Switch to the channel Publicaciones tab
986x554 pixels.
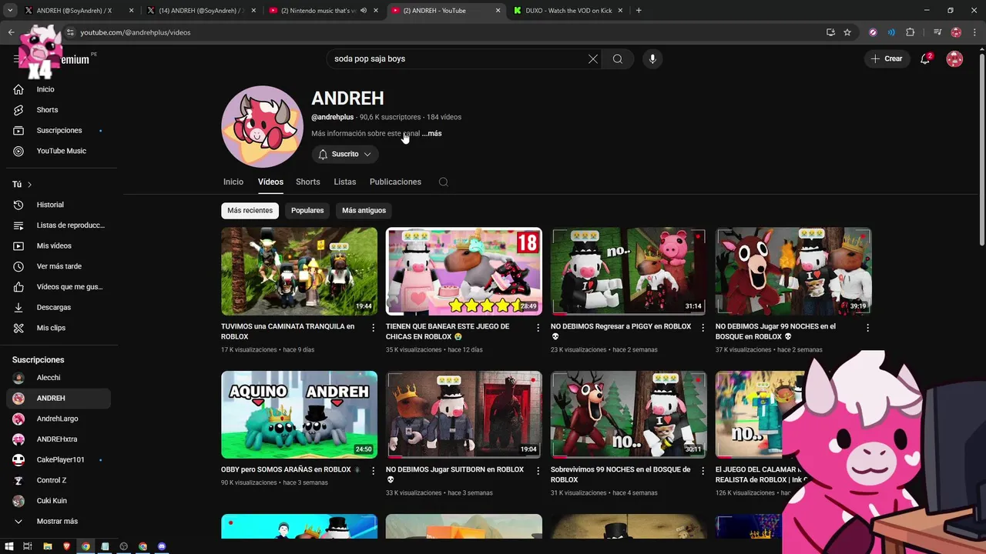click(395, 182)
